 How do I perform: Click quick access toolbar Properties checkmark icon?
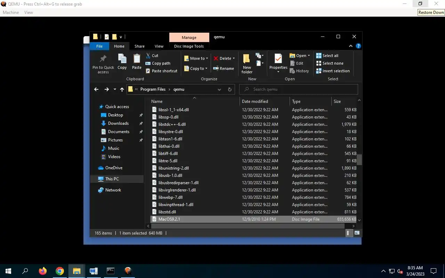pyautogui.click(x=107, y=37)
